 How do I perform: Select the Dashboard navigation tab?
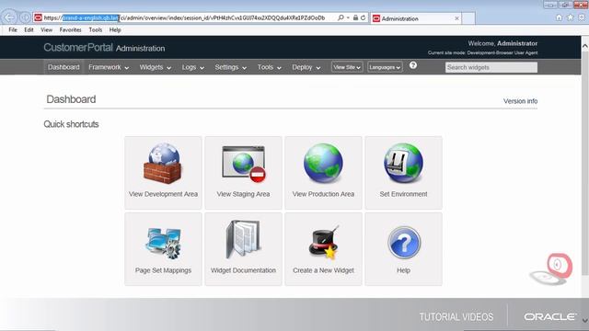(x=64, y=67)
